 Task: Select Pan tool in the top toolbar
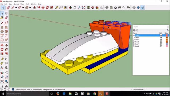pos(75,8)
